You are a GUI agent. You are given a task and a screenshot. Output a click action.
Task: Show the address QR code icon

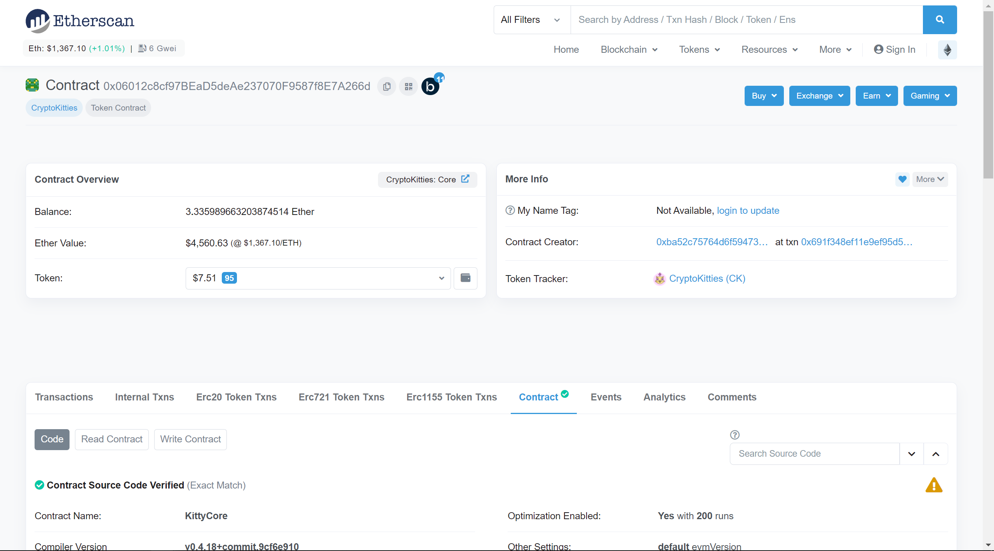[408, 87]
